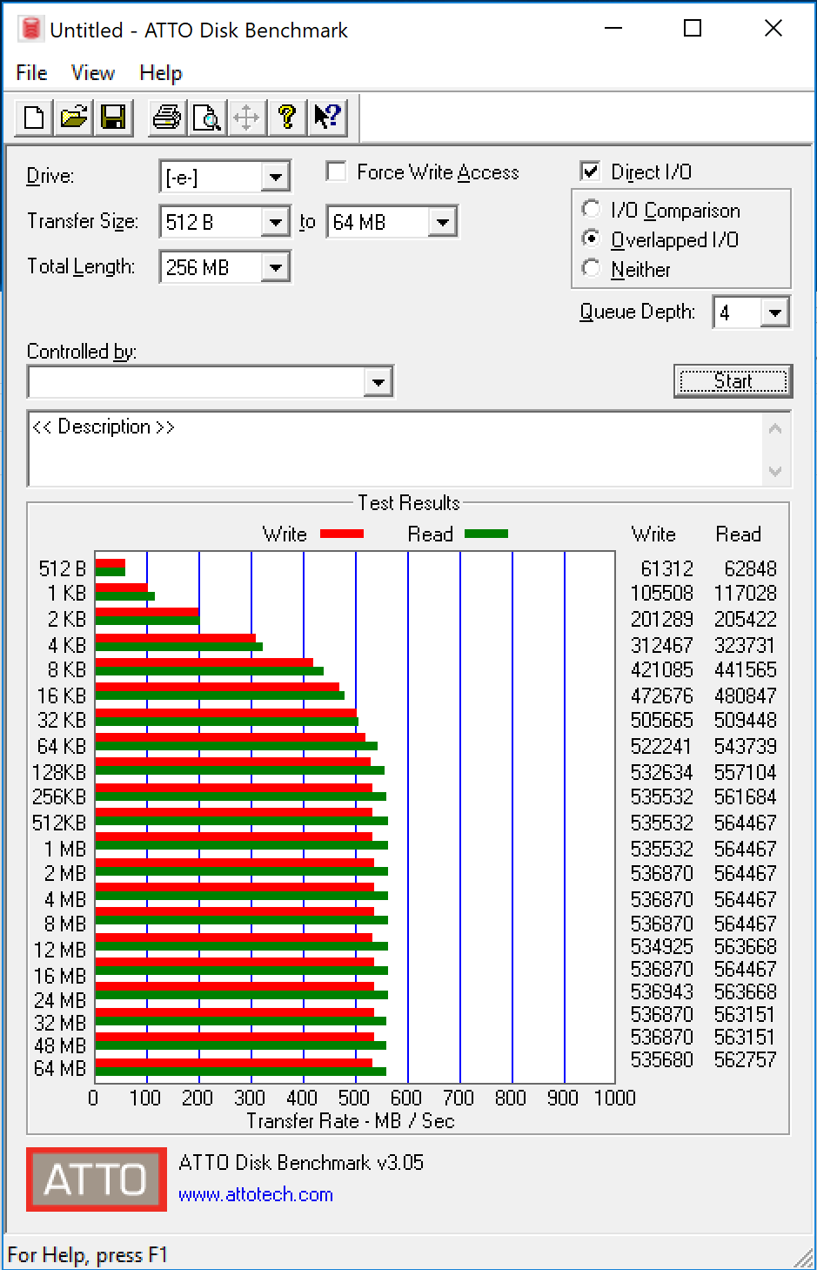Open Print Preview toolbar icon
The image size is (817, 1270).
coord(207,117)
